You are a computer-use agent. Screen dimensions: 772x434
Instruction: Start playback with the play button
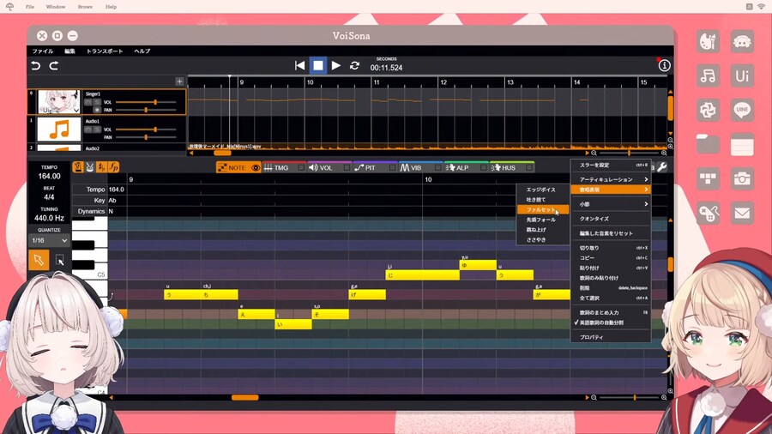336,65
